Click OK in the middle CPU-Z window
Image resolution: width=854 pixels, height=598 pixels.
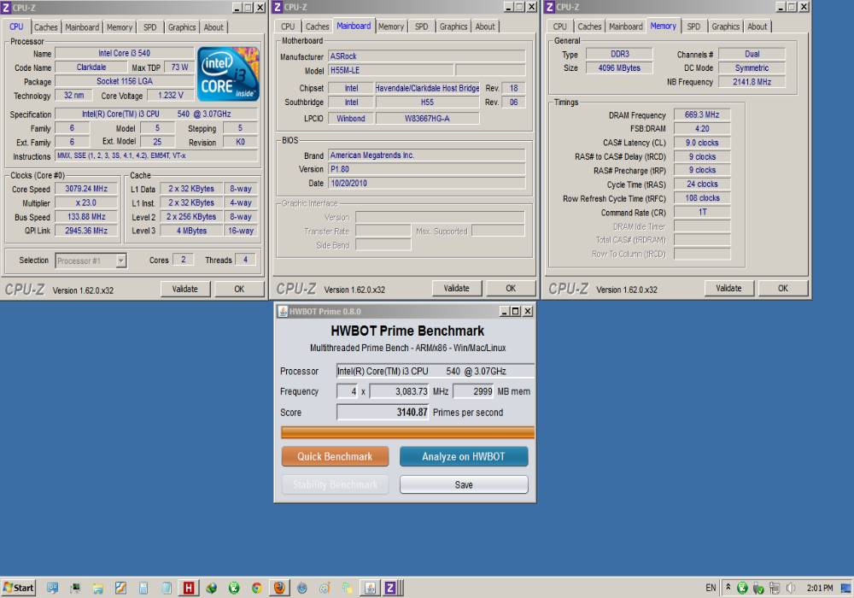tap(511, 289)
